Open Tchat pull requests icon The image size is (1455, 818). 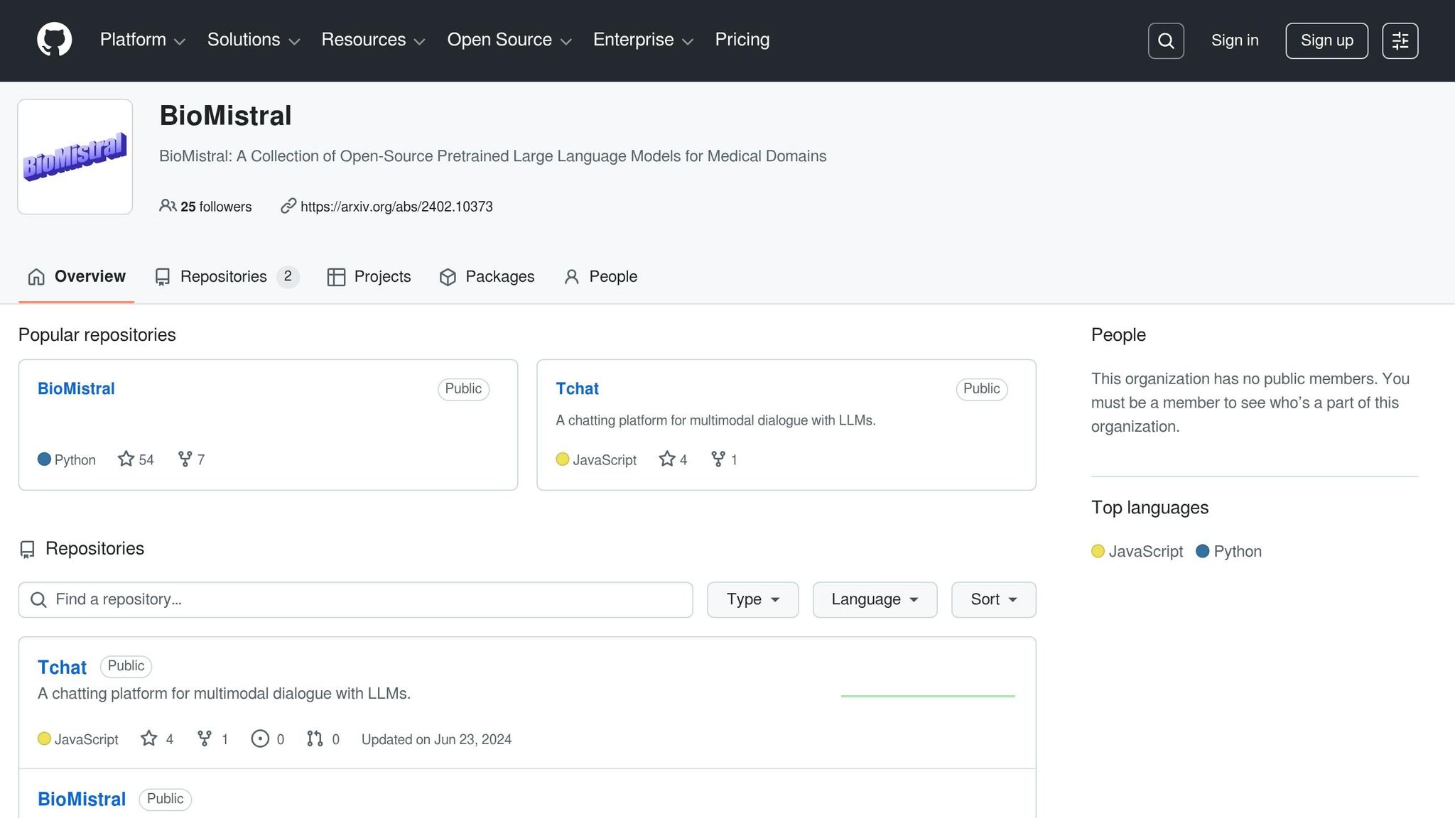[x=315, y=739]
